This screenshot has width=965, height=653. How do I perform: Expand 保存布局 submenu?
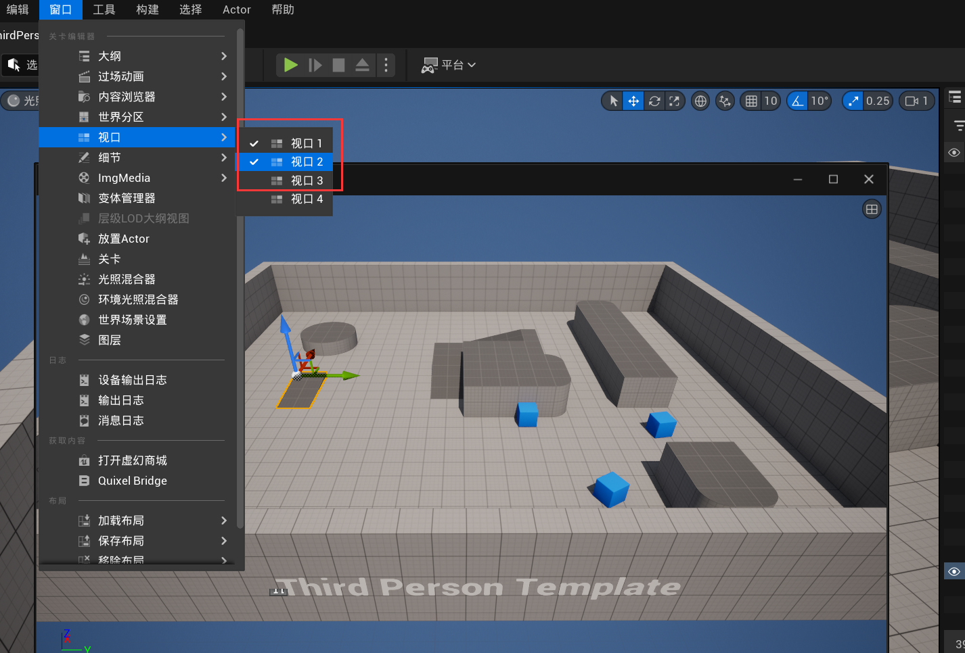click(137, 541)
